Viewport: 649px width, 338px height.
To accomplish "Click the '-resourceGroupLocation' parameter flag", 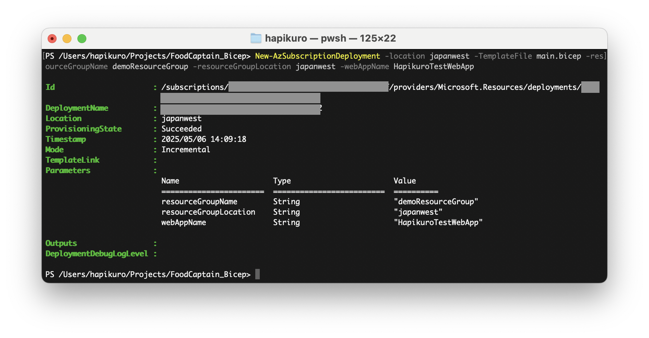I will point(242,66).
